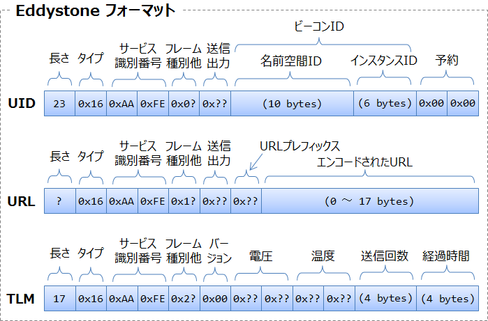The width and height of the screenshot is (488, 321).
Task: Click the "17" length cell in TLM row
Action: (x=59, y=298)
